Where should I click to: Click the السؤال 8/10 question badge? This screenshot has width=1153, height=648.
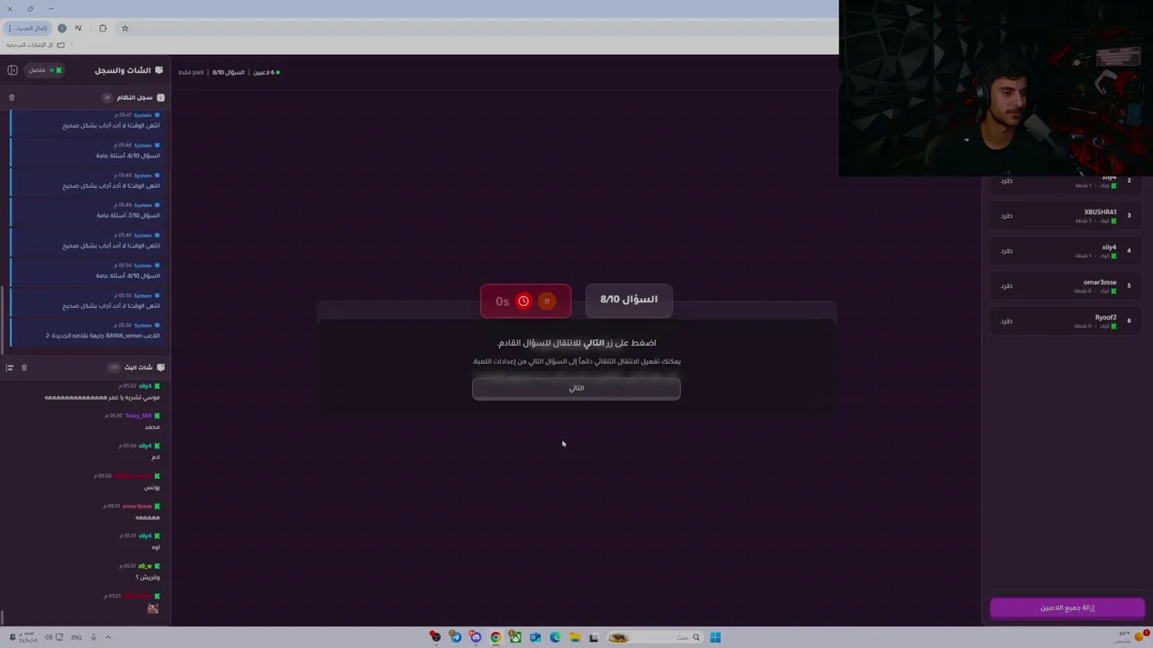coord(629,300)
